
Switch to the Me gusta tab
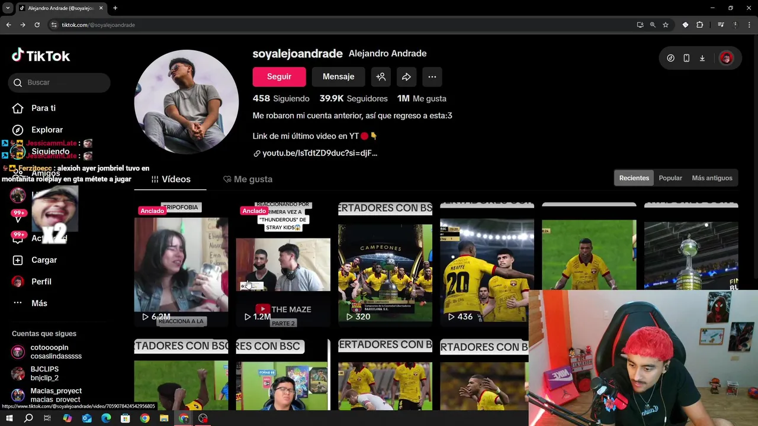click(x=248, y=179)
